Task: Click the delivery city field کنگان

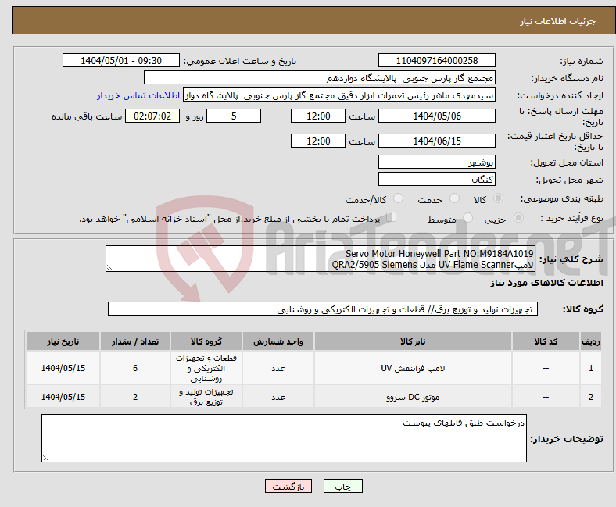Action: 436,179
